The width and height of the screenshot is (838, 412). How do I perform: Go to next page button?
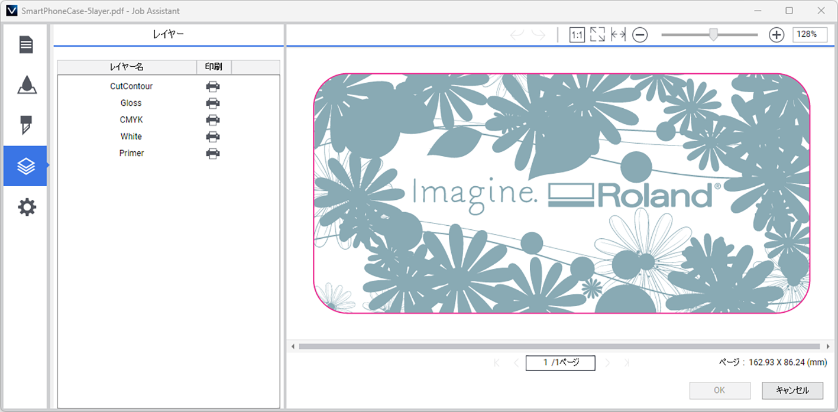607,363
